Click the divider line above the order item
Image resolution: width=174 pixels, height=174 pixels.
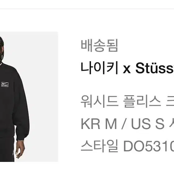(x=87, y=9)
